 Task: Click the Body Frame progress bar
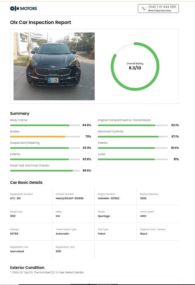[x=45, y=125]
